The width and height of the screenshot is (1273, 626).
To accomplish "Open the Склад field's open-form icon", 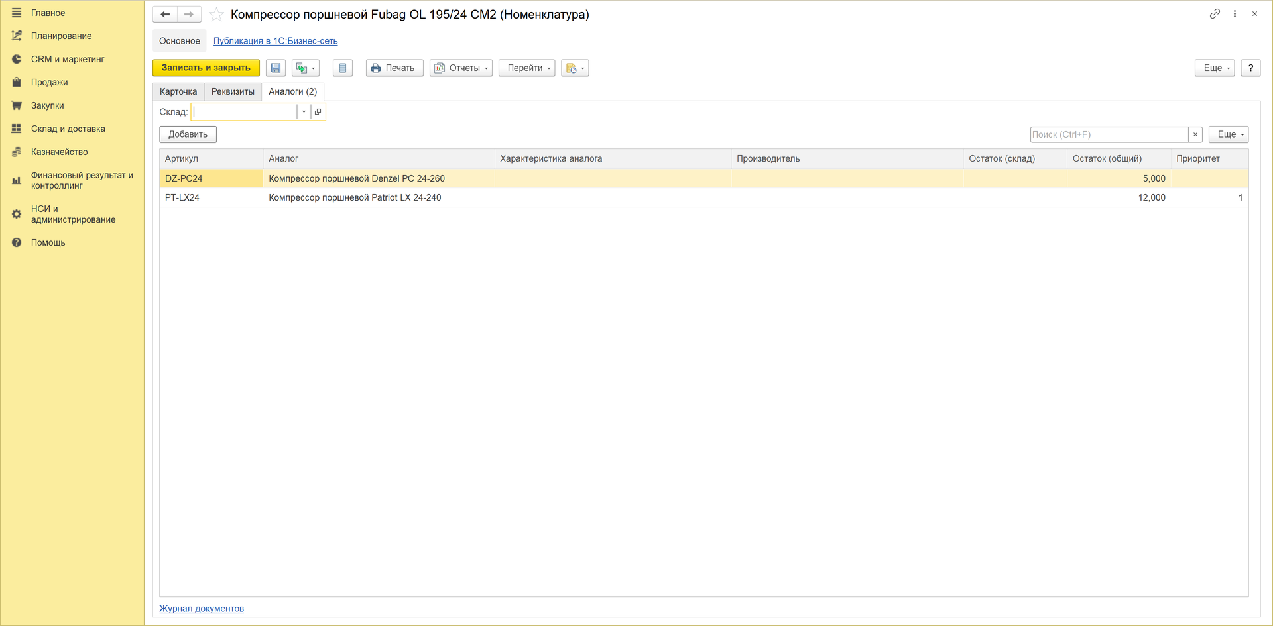I will click(x=318, y=112).
